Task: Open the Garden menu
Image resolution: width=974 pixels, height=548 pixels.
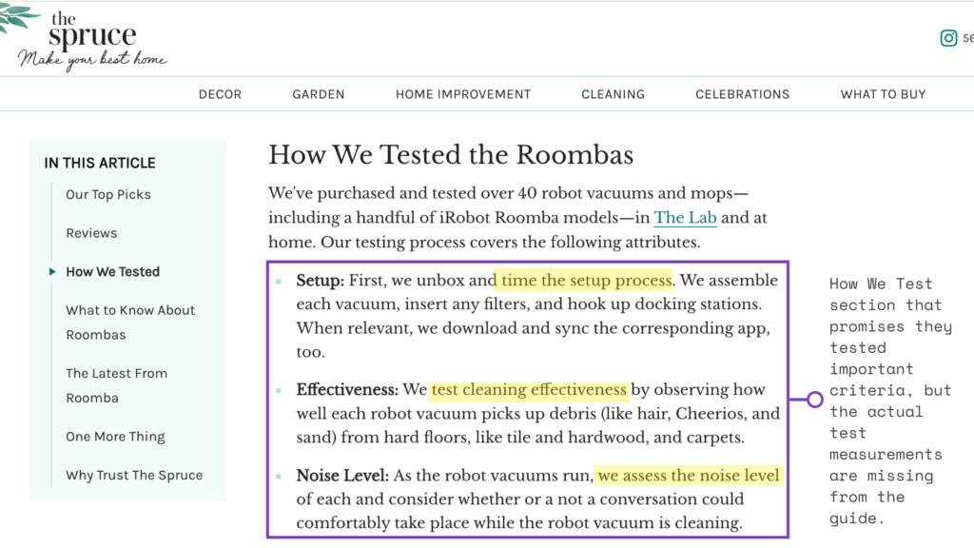Action: pyautogui.click(x=319, y=94)
